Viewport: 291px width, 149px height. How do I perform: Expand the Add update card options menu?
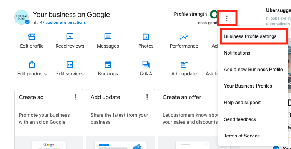(x=147, y=97)
